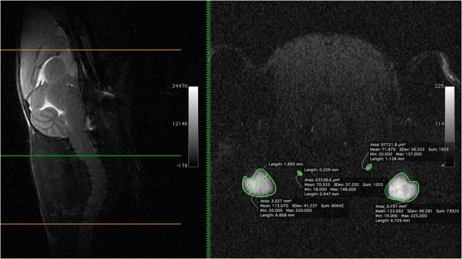The image size is (462, 259).
Task: Select the small oval ROI labeled 63538.6 µm²
Action: tap(300, 173)
